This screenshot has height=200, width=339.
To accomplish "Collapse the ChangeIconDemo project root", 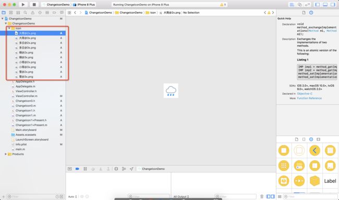I will [x=3, y=19].
